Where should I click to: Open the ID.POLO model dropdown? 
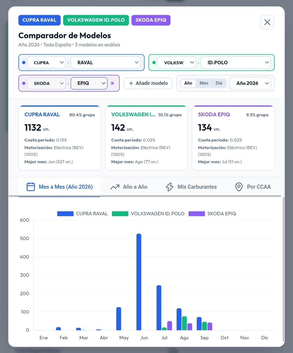pyautogui.click(x=236, y=62)
